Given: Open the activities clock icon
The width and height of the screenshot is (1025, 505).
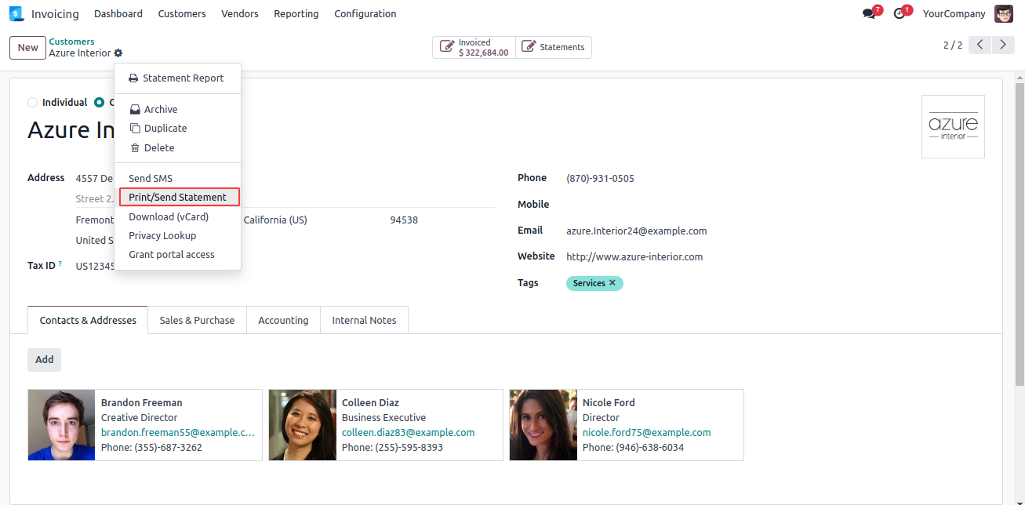Looking at the screenshot, I should 900,13.
